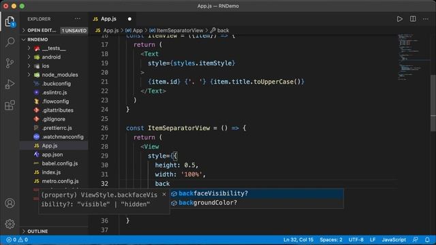Open notifications bell in status bar
The width and height of the screenshot is (436, 245).
point(427,240)
